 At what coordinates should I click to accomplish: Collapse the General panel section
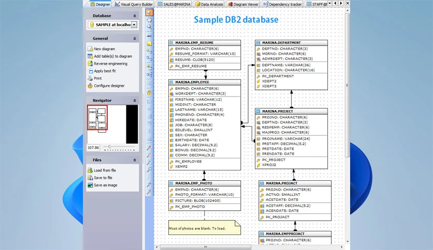click(135, 39)
